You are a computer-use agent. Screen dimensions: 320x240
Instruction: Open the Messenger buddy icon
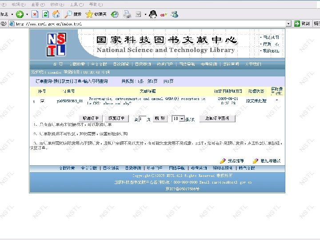[175, 14]
